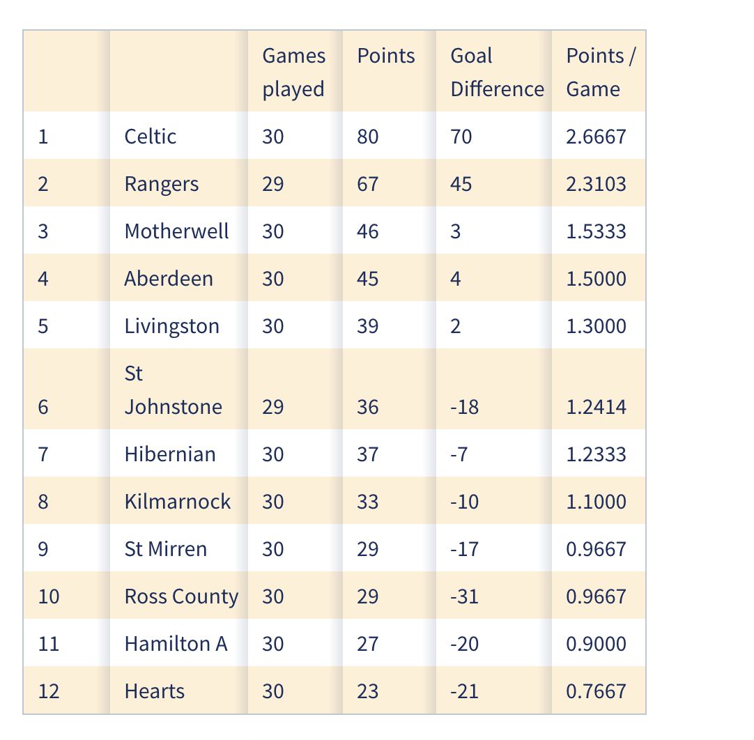The height and width of the screenshot is (740, 754).
Task: Click the St Mirren team name
Action: 166,549
